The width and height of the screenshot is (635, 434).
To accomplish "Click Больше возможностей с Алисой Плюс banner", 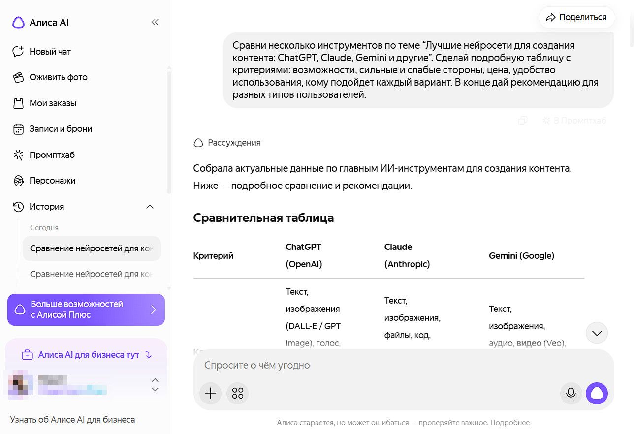I will 86,310.
